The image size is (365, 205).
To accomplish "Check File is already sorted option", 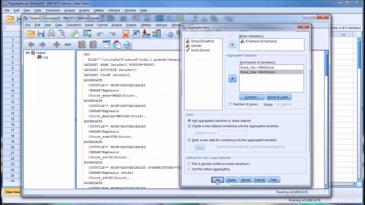I will click(189, 164).
